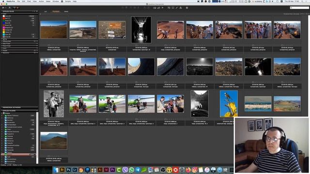Viewport: 310px width, 174px height.
Task: Open Photoshop from the dock
Action: click(x=68, y=170)
